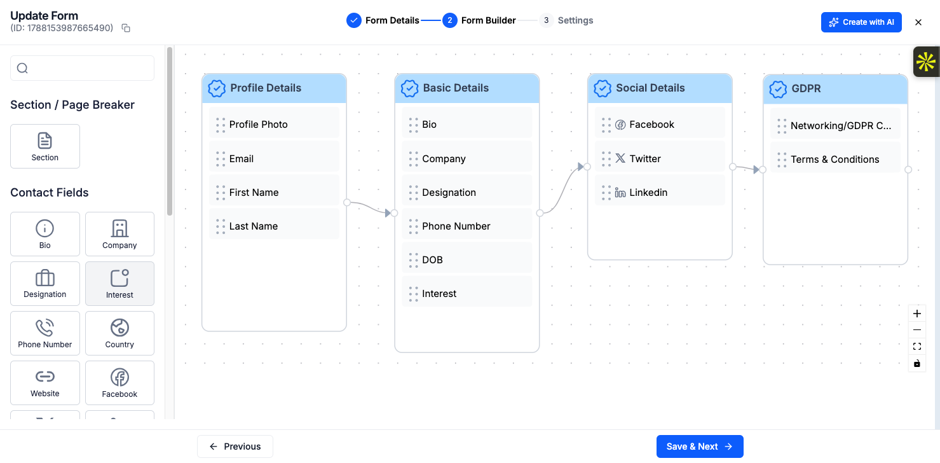940x463 pixels.
Task: Choose the Interest field tile
Action: [119, 284]
